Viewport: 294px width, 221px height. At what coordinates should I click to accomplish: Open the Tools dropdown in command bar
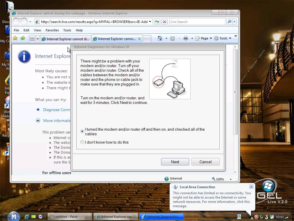click(x=223, y=38)
